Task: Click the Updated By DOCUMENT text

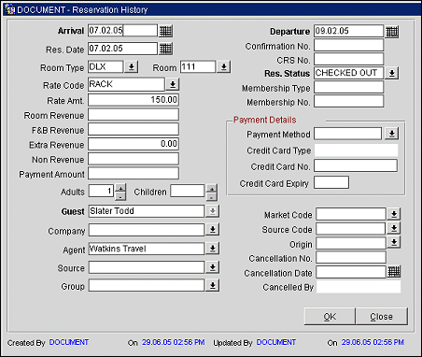Action: click(276, 342)
